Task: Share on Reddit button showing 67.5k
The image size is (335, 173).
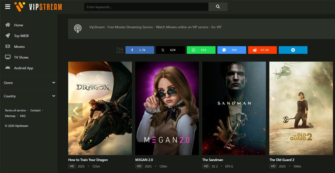Action: click(x=262, y=50)
